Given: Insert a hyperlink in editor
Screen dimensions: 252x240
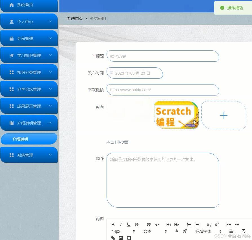Looking at the screenshot, I should coord(113,238).
